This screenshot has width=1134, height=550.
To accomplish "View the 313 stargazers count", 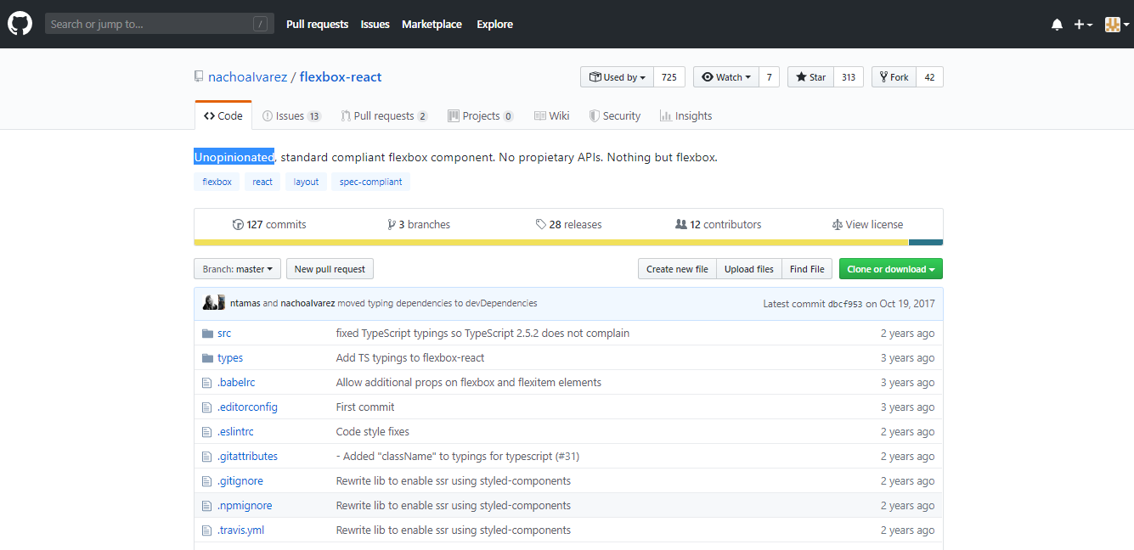I will (x=849, y=77).
